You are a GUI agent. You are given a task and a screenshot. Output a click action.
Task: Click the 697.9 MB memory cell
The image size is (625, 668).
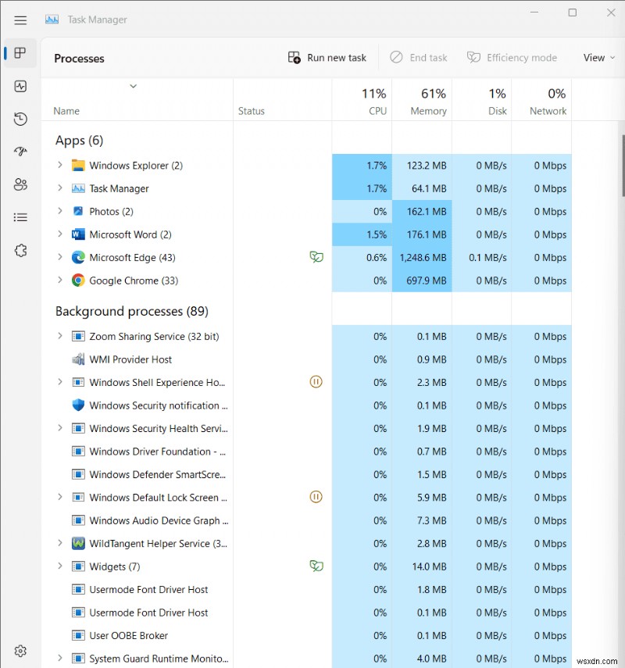(x=422, y=280)
